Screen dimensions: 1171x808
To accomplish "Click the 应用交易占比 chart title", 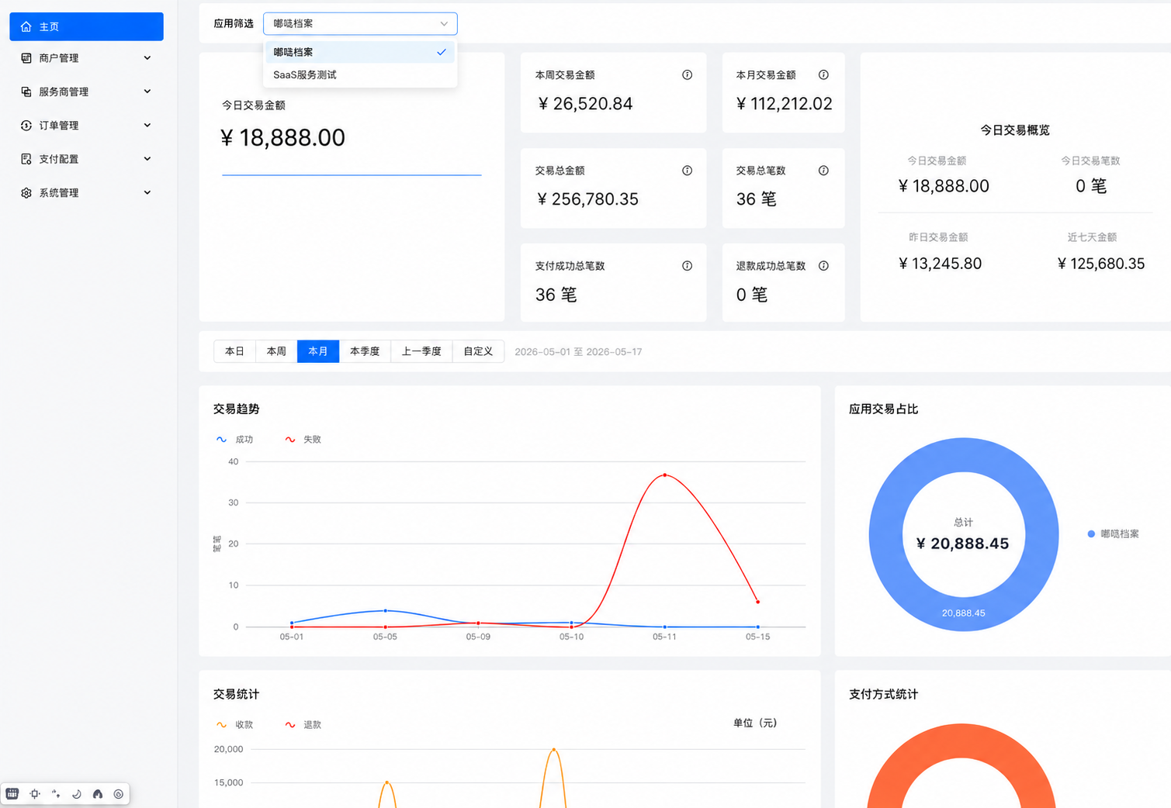I will (884, 409).
